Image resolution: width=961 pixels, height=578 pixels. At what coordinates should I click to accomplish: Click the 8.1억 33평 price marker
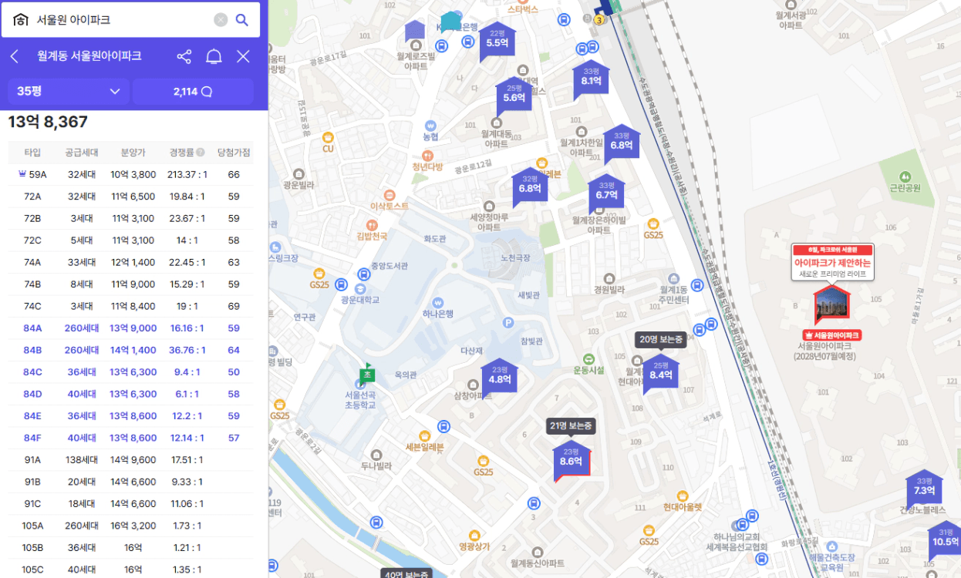pyautogui.click(x=592, y=79)
